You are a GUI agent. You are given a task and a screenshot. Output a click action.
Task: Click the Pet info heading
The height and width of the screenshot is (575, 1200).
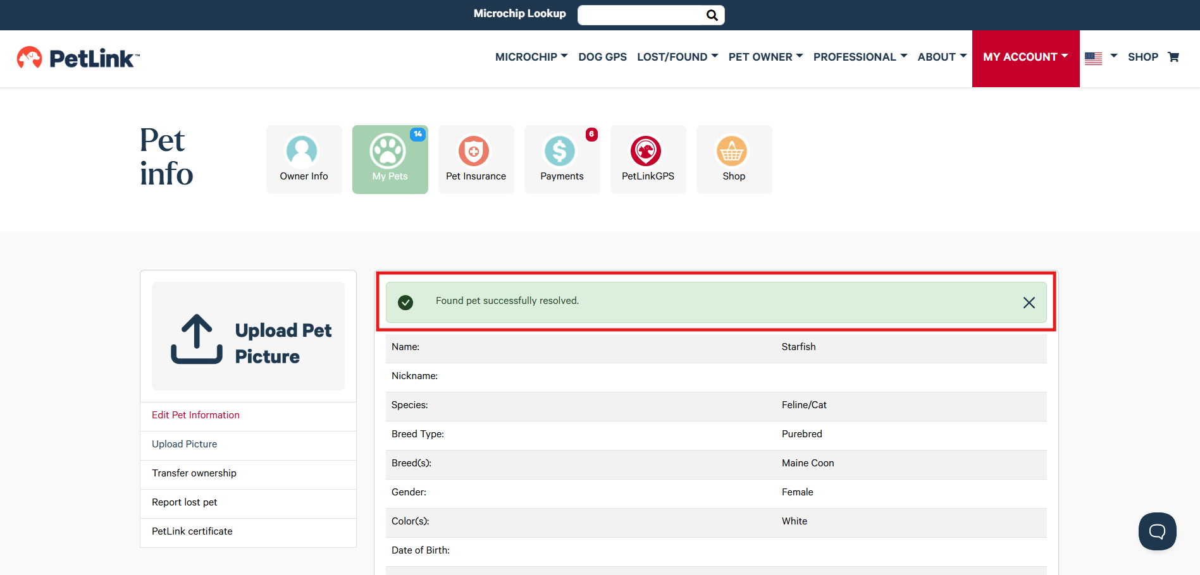[166, 157]
